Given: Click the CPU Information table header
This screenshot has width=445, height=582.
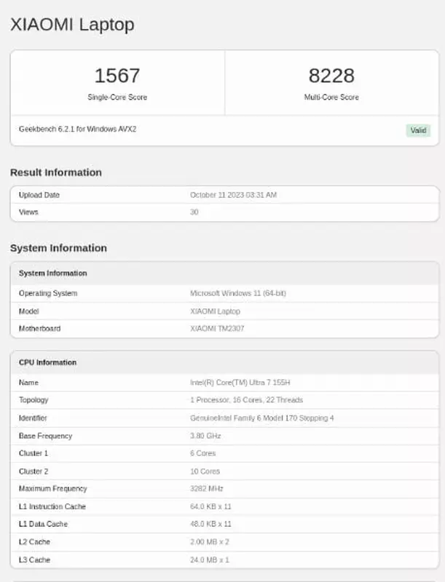Looking at the screenshot, I should pos(47,362).
